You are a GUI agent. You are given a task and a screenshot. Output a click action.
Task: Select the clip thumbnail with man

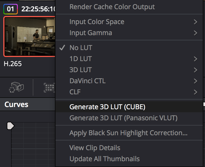tap(29, 36)
